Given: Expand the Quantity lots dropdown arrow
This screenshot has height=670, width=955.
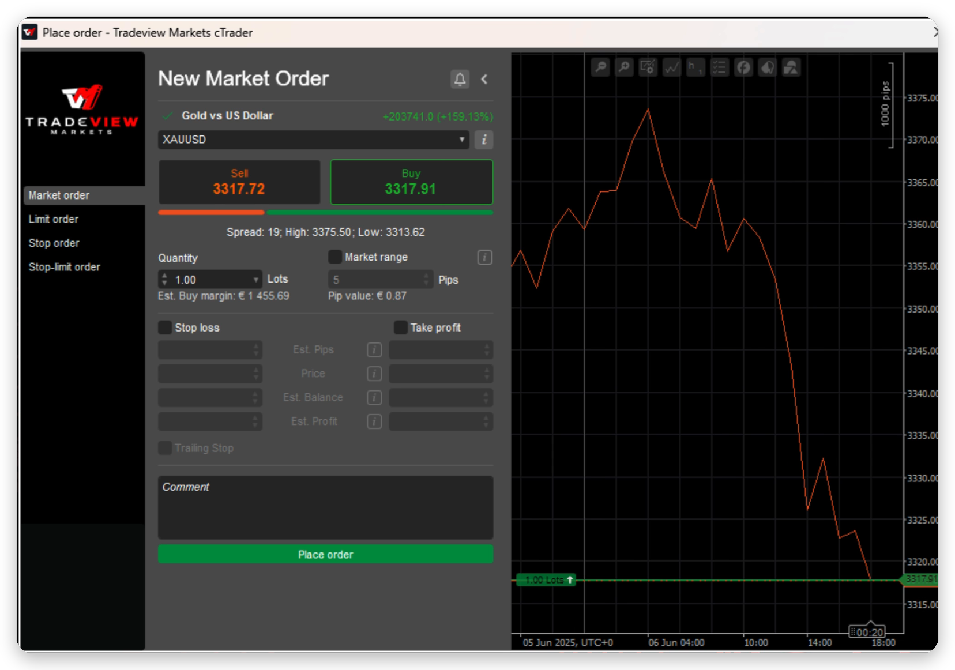Looking at the screenshot, I should click(255, 280).
